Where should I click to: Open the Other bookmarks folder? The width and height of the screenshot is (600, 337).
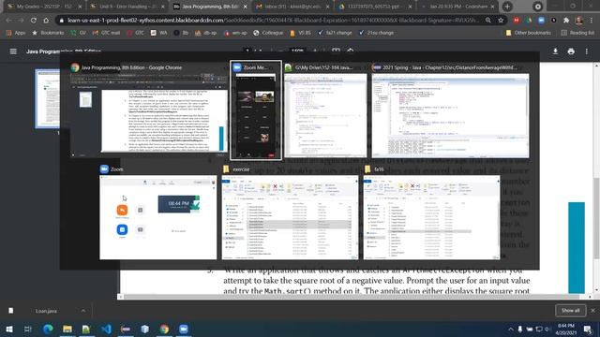coord(528,33)
